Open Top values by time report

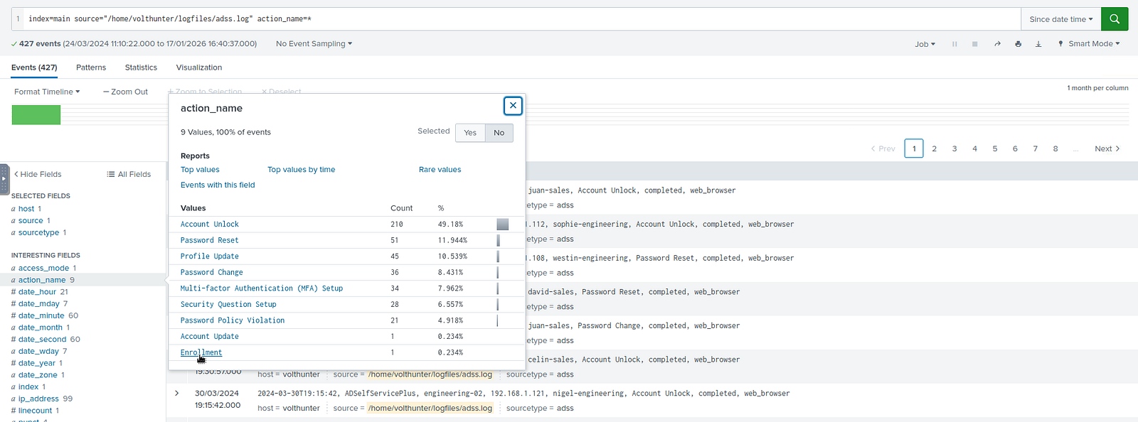[301, 170]
